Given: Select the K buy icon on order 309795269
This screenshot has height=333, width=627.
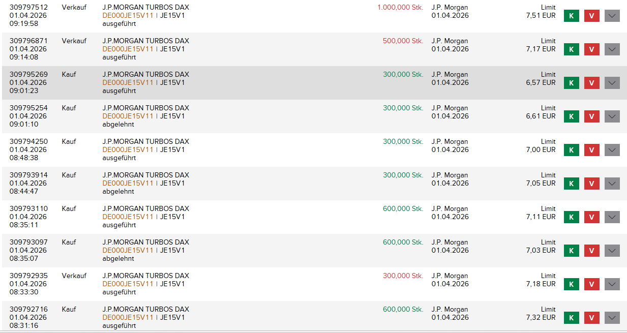Looking at the screenshot, I should 571,82.
